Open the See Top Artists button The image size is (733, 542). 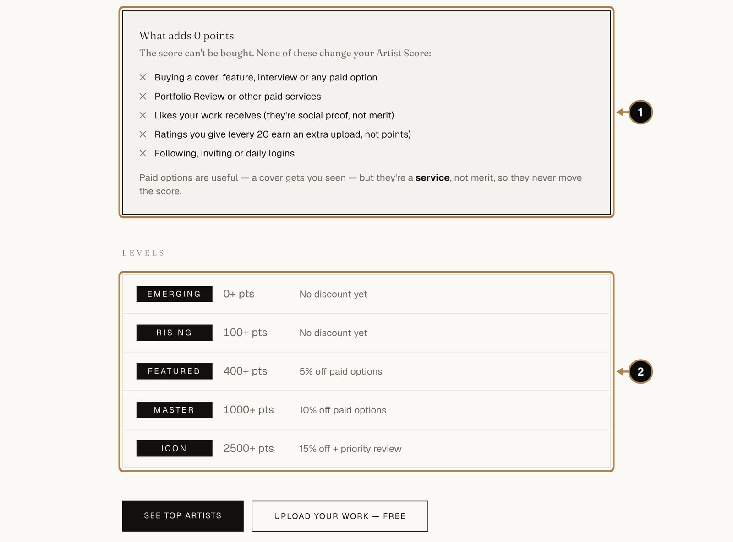coord(183,516)
